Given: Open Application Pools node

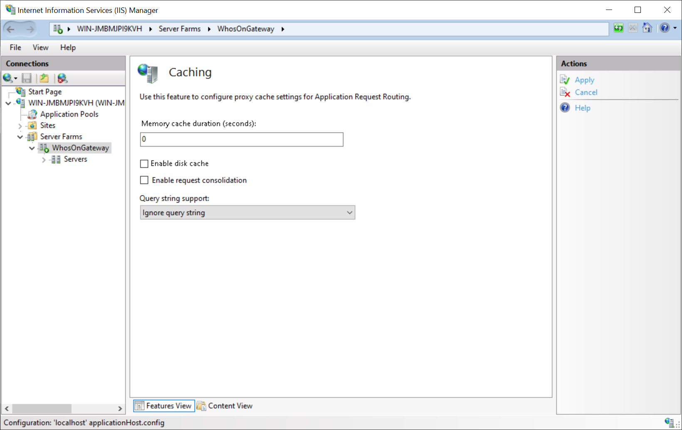Looking at the screenshot, I should click(69, 114).
